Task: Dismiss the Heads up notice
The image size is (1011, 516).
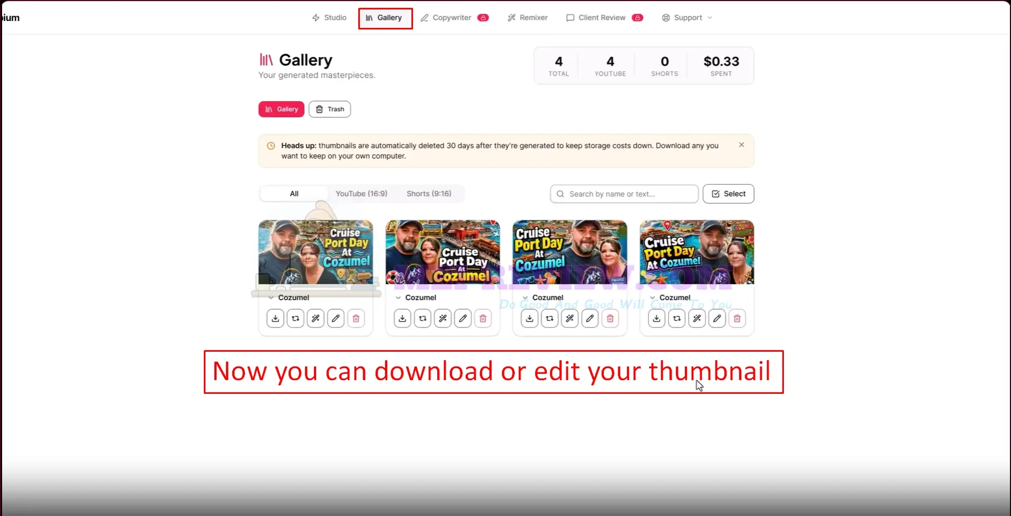Action: pyautogui.click(x=741, y=145)
